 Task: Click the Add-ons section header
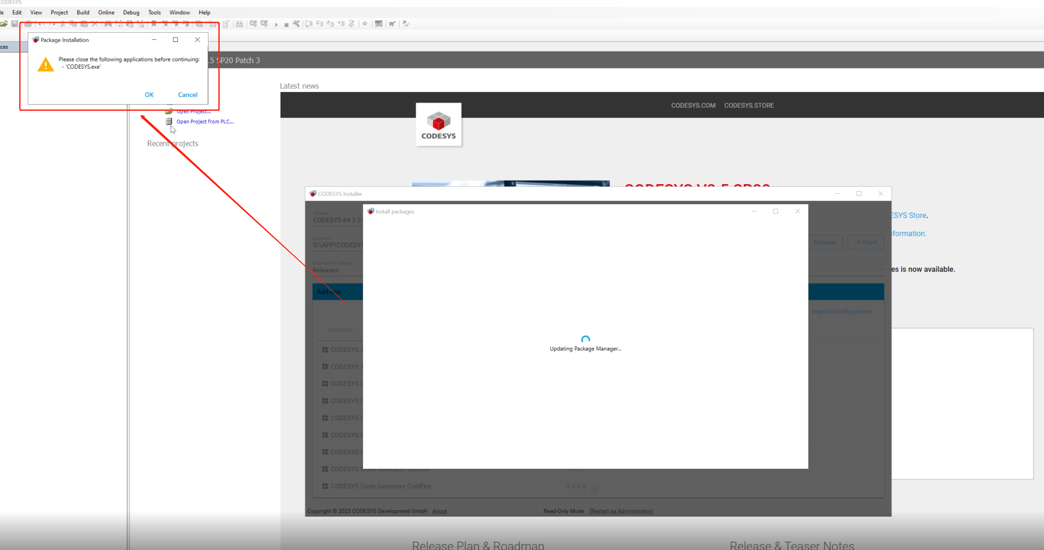pos(329,292)
